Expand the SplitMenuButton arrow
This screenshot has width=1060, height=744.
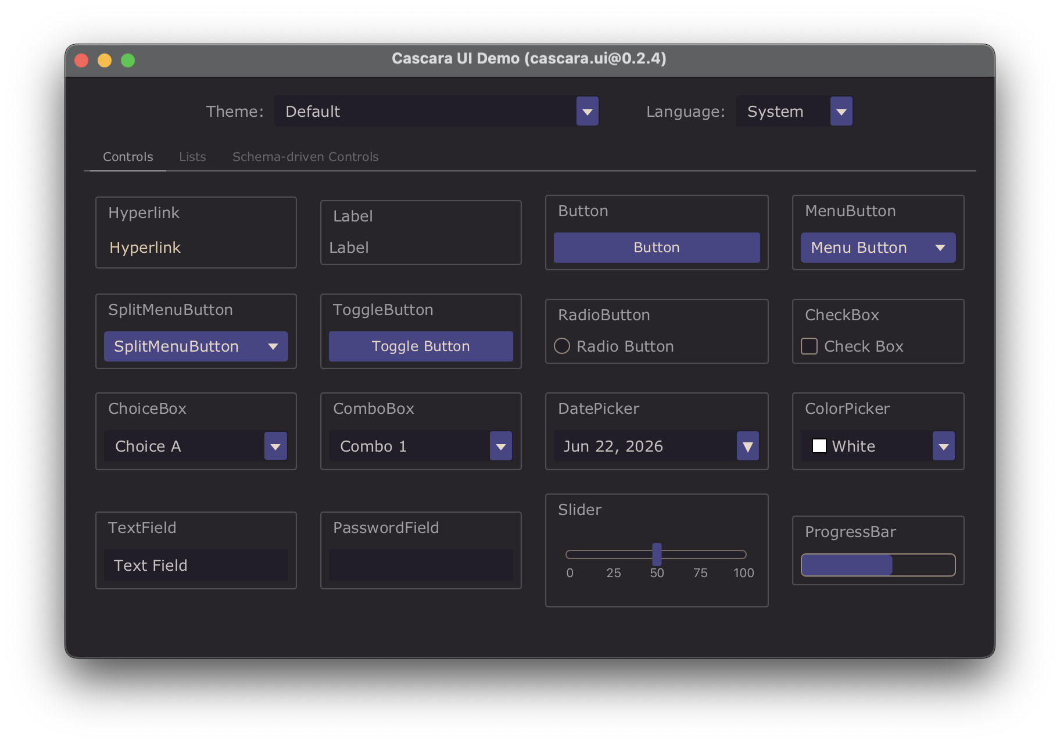(273, 346)
